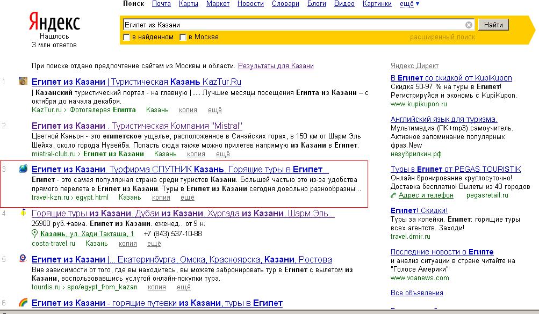Click into the search query input field

tap(293, 25)
